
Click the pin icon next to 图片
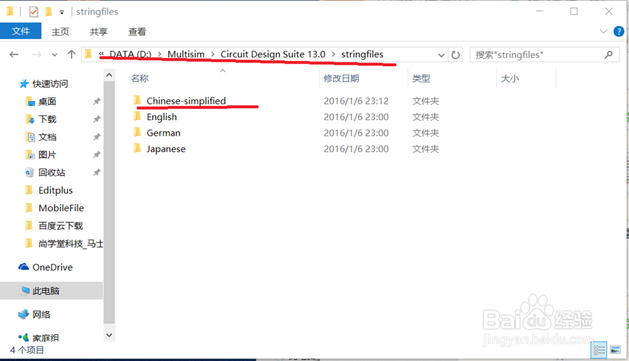click(x=97, y=155)
